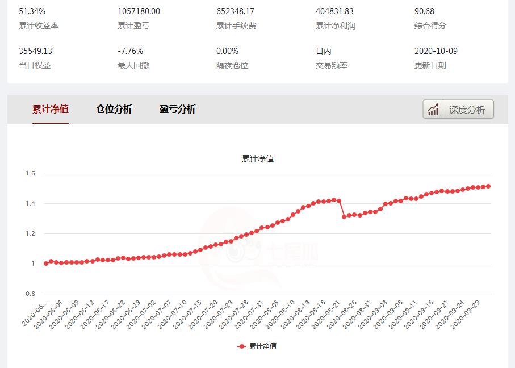Click the 更新日期 label
This screenshot has height=368, width=515.
tap(430, 65)
